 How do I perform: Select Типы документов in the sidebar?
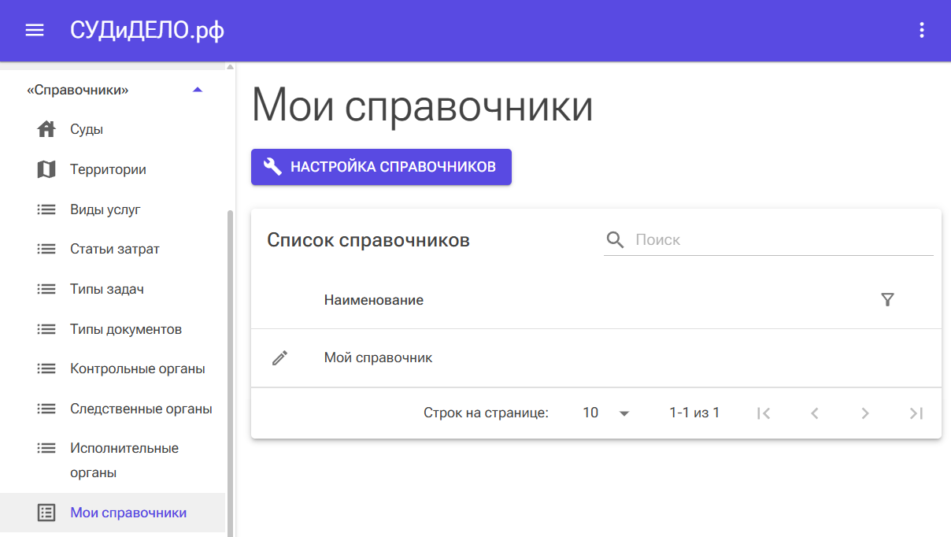coord(126,329)
